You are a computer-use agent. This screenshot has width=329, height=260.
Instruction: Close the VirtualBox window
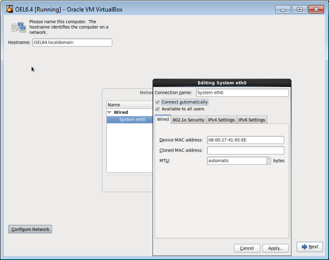[x=316, y=10]
